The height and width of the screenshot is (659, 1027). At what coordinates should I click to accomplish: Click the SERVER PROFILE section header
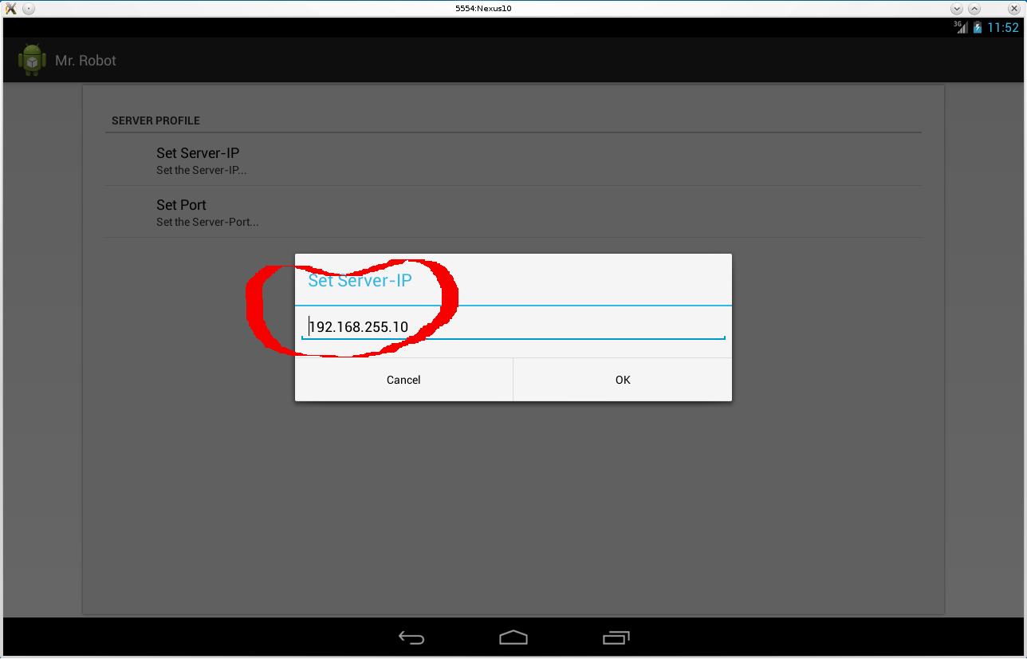pyautogui.click(x=155, y=120)
